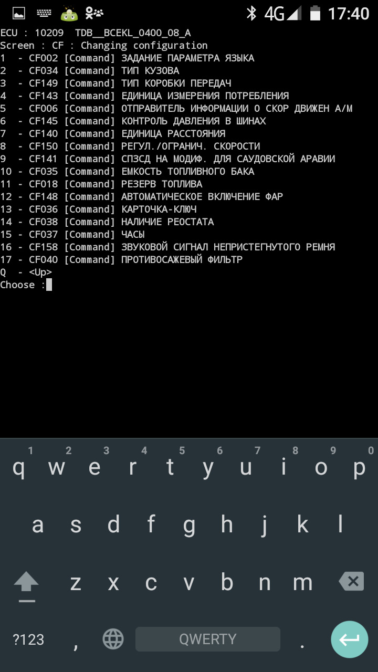Tap the globe language switch key

click(113, 639)
